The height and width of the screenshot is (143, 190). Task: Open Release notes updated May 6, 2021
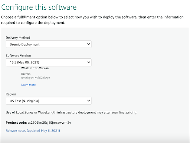click(33, 131)
